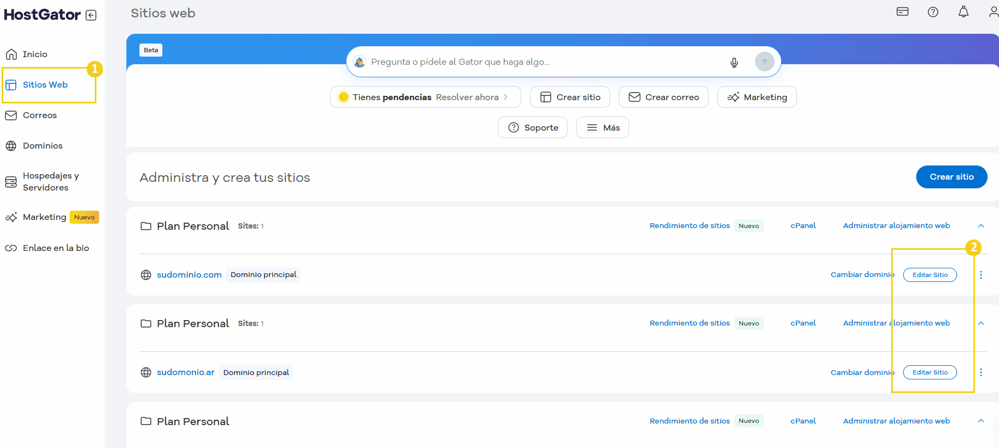Click the folder icon of third Plan Personal
This screenshot has height=448, width=999.
coord(146,421)
